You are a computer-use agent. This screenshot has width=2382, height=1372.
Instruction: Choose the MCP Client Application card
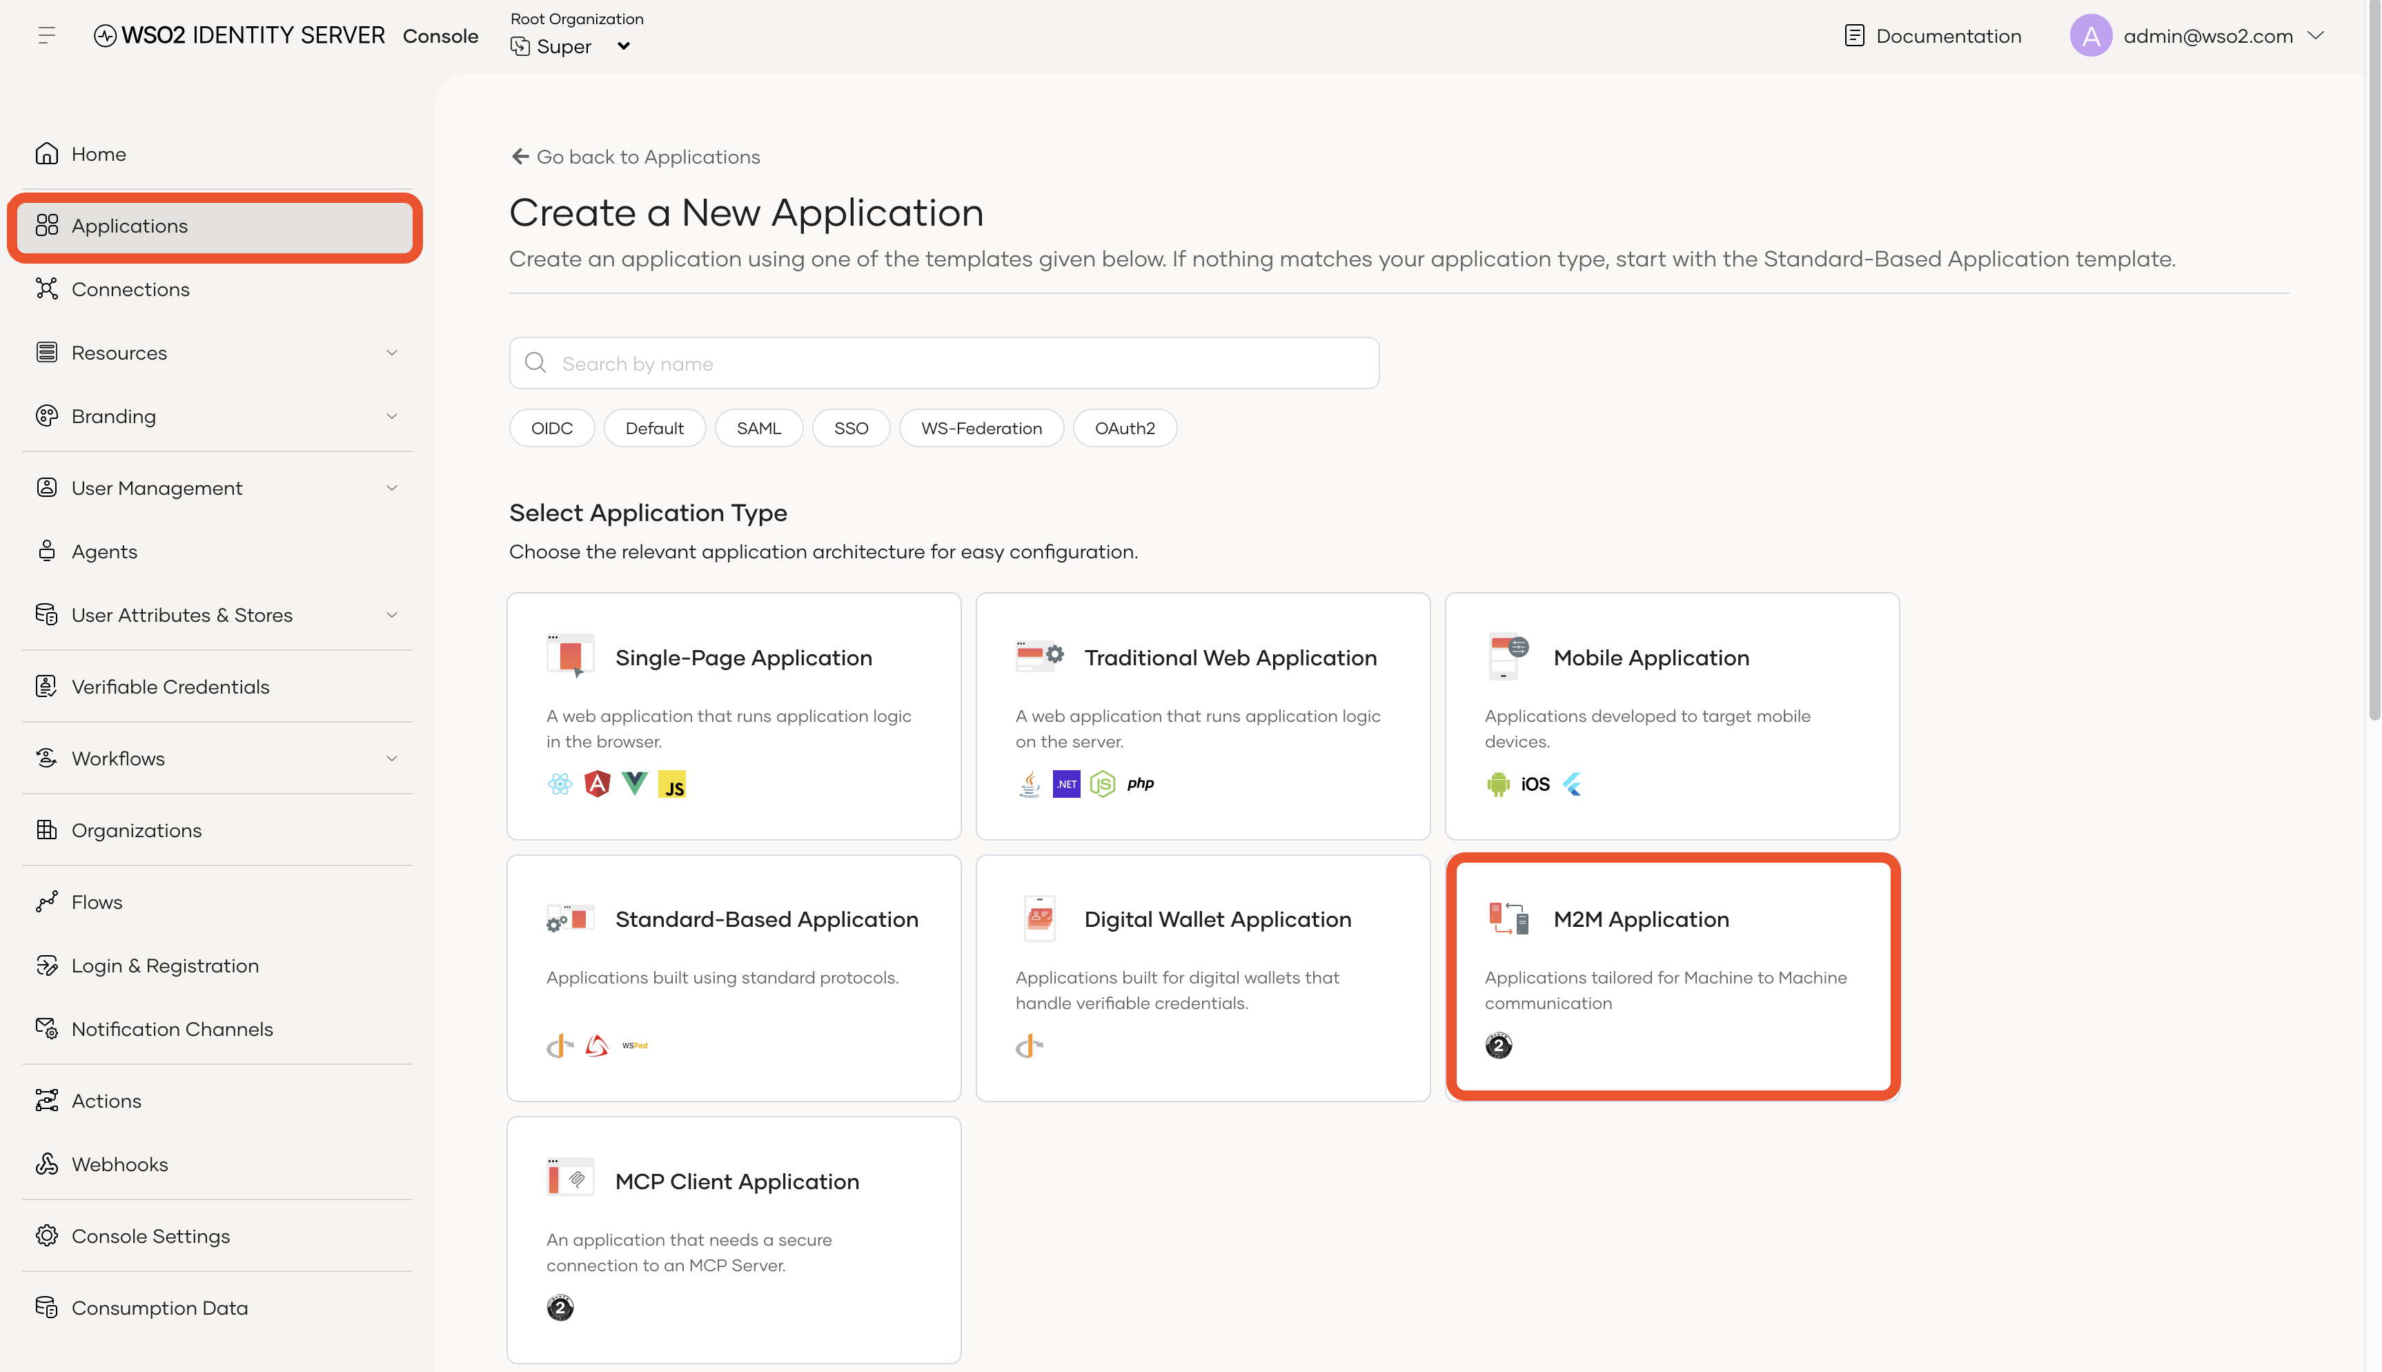point(734,1240)
